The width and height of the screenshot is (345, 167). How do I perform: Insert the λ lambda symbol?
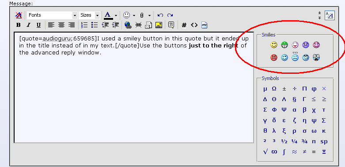pyautogui.click(x=274, y=131)
